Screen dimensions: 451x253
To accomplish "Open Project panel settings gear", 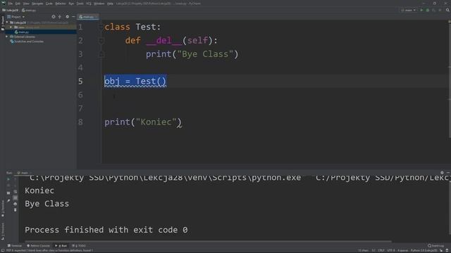I will [68, 17].
